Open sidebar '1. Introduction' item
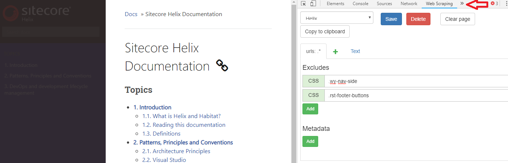 click(21, 65)
